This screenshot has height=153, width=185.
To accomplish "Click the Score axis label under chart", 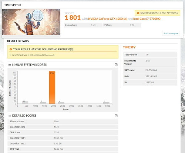I will coord(65,109).
